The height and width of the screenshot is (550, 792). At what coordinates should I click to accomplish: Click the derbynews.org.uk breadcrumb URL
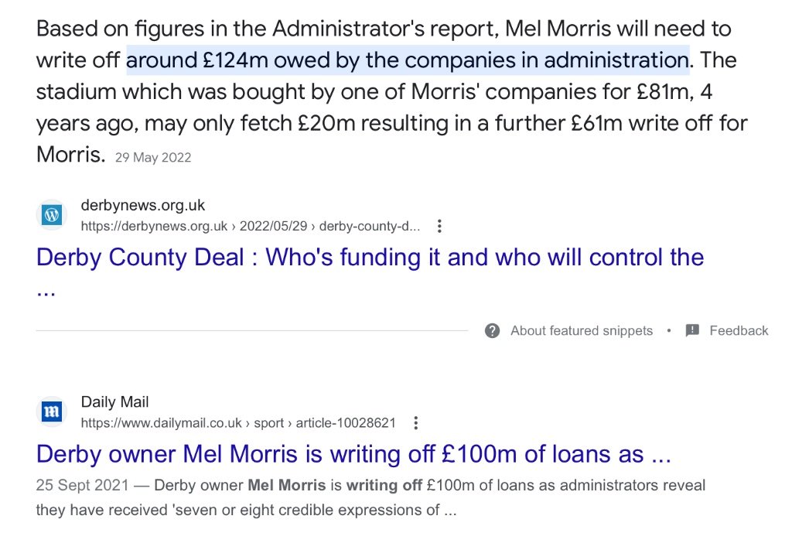point(250,227)
